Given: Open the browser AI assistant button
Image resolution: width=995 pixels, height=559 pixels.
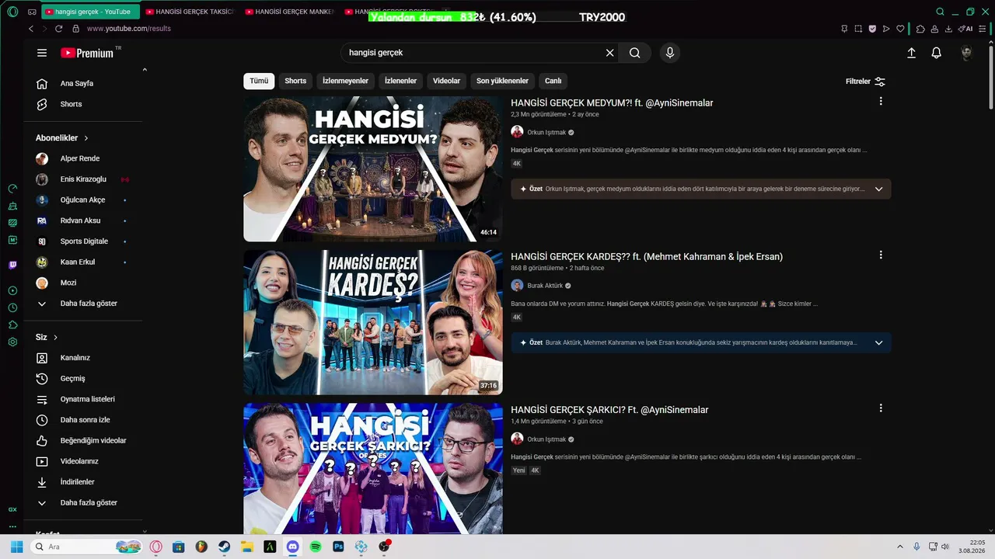Looking at the screenshot, I should coord(965,29).
